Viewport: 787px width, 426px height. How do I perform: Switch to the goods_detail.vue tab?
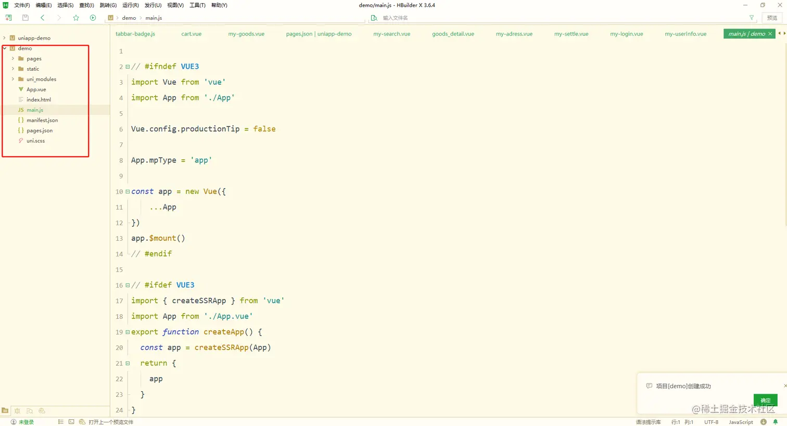click(453, 34)
